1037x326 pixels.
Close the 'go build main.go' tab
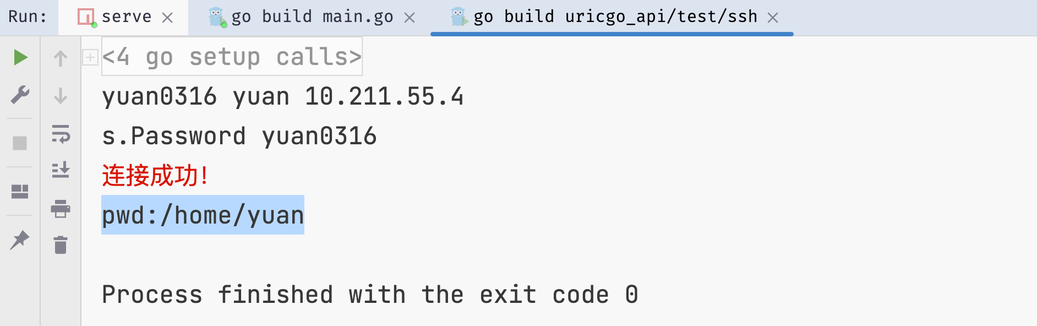(410, 18)
